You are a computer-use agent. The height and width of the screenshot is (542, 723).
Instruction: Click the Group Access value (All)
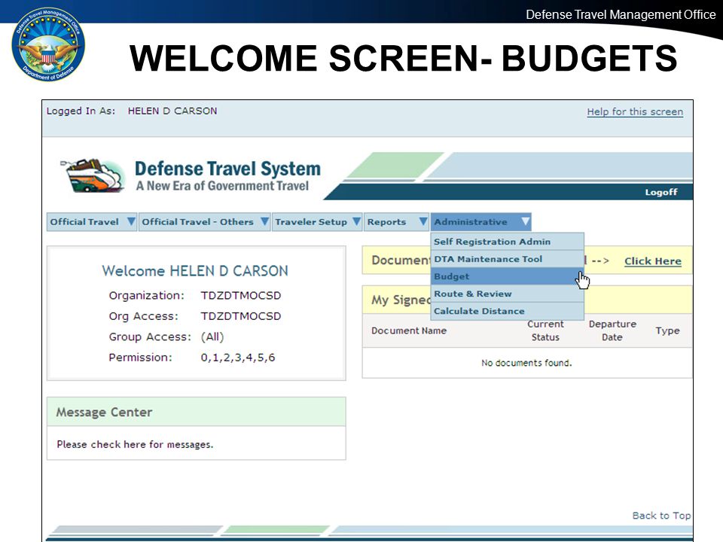coord(212,337)
